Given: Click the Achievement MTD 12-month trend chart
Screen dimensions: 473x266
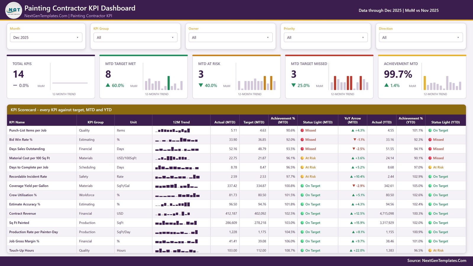Looking at the screenshot, I should (x=442, y=83).
